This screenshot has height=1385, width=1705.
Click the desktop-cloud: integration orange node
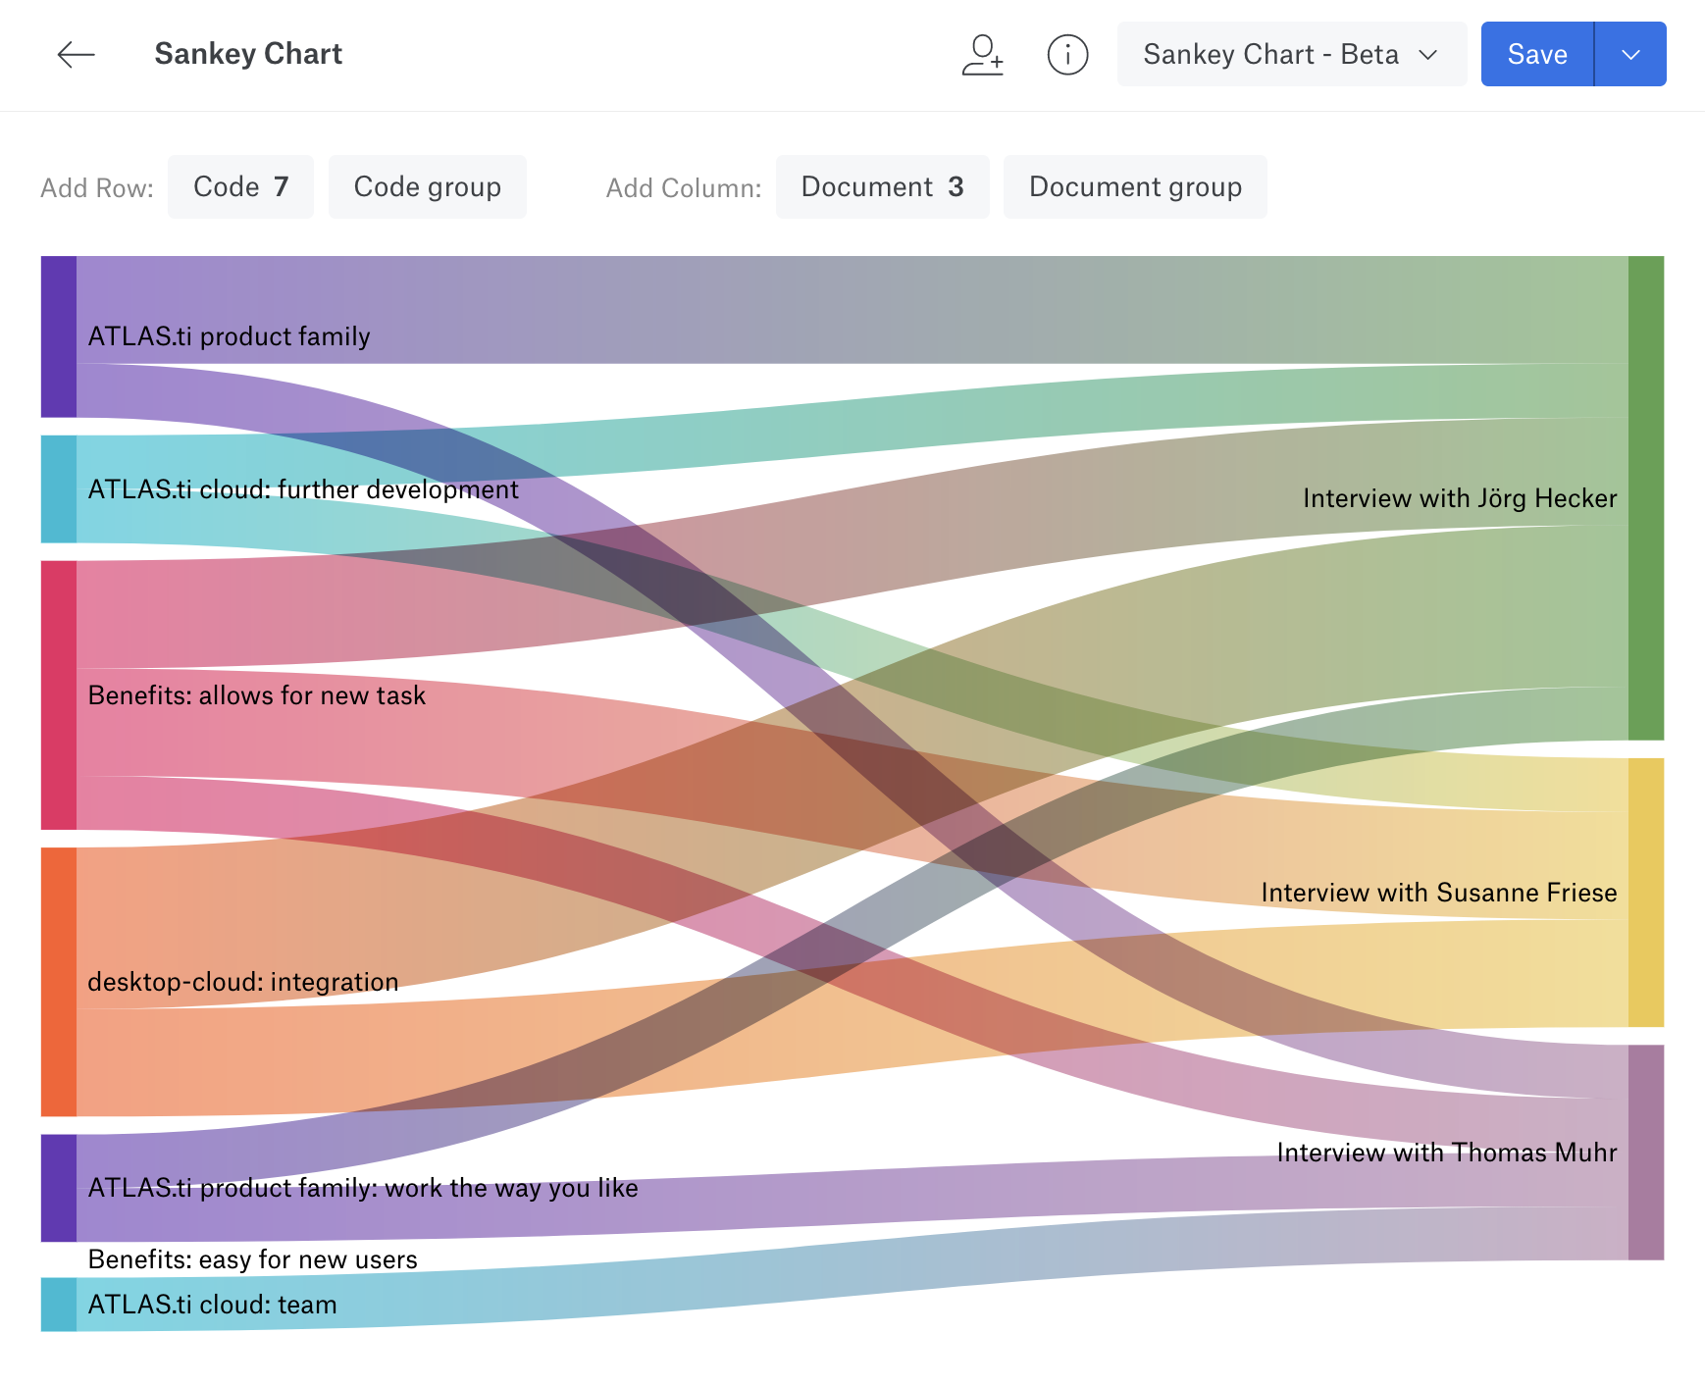58,981
